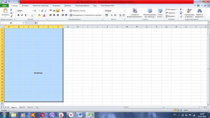Screen dimensions: 210x118
Task: Toggle Wrap Text (Перенос текста)
Action: tap(77, 11)
